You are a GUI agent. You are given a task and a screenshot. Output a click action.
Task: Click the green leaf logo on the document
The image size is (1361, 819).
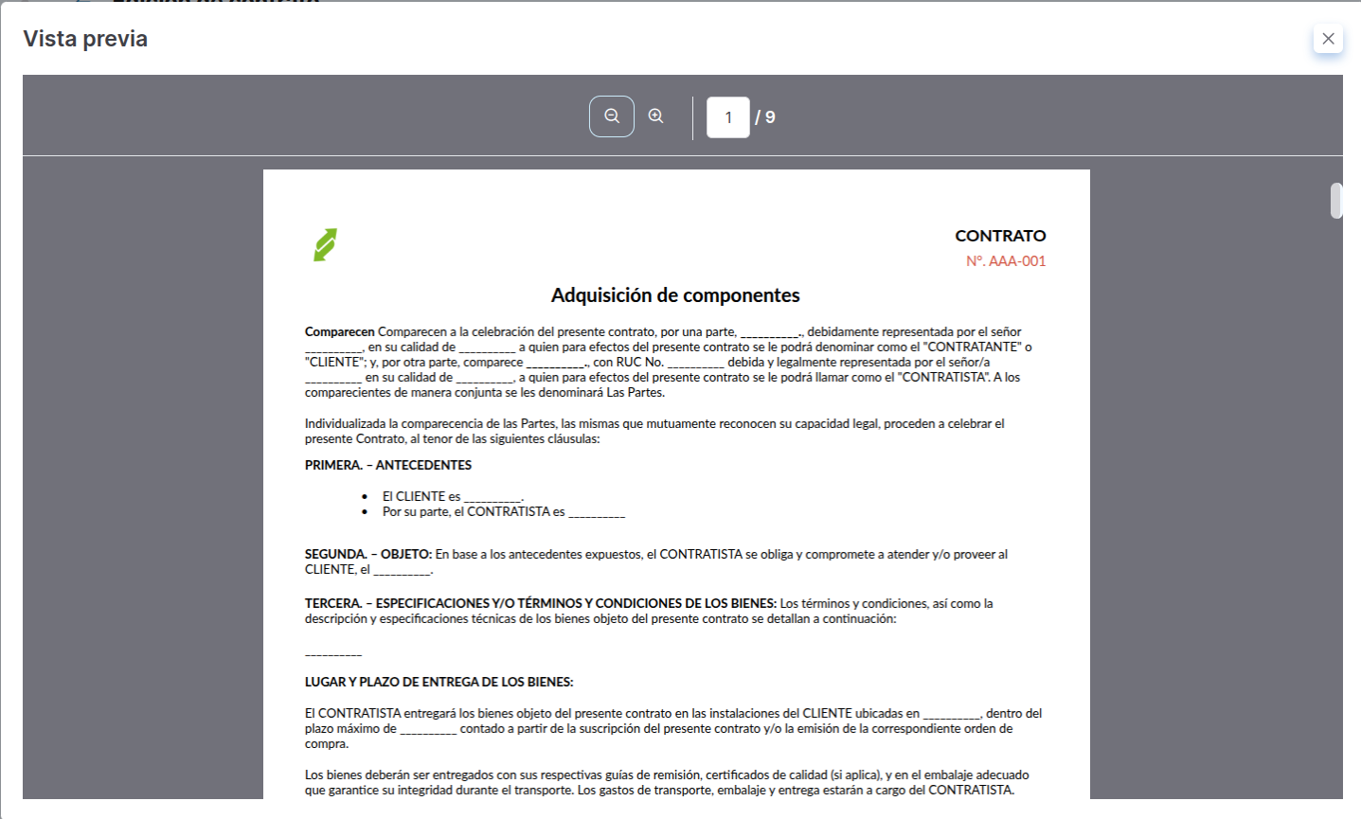[x=322, y=244]
